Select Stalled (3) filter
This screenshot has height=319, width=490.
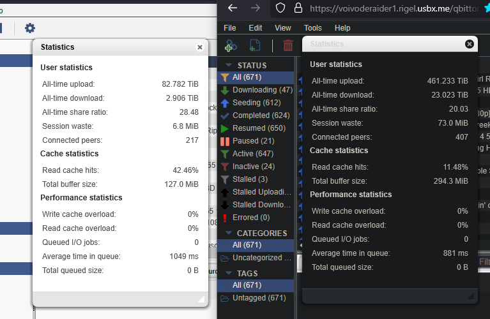256,180
